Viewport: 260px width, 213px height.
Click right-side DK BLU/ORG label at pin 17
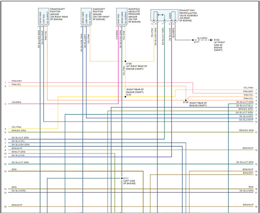tap(246, 191)
